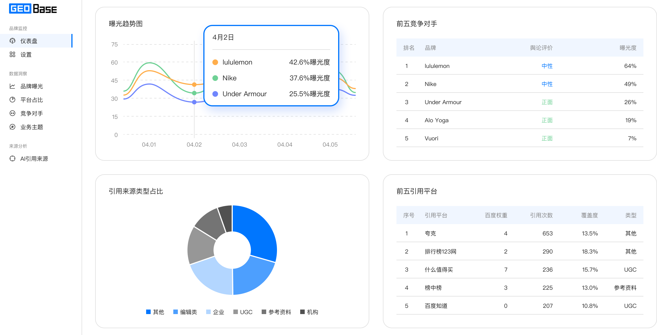Image resolution: width=657 pixels, height=335 pixels.
Task: Click the 曝光度 column header
Action: pyautogui.click(x=628, y=48)
